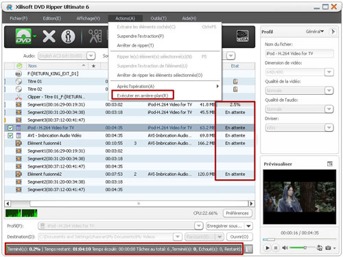Open the Outils(T) menu
The width and height of the screenshot is (343, 257).
click(x=158, y=19)
